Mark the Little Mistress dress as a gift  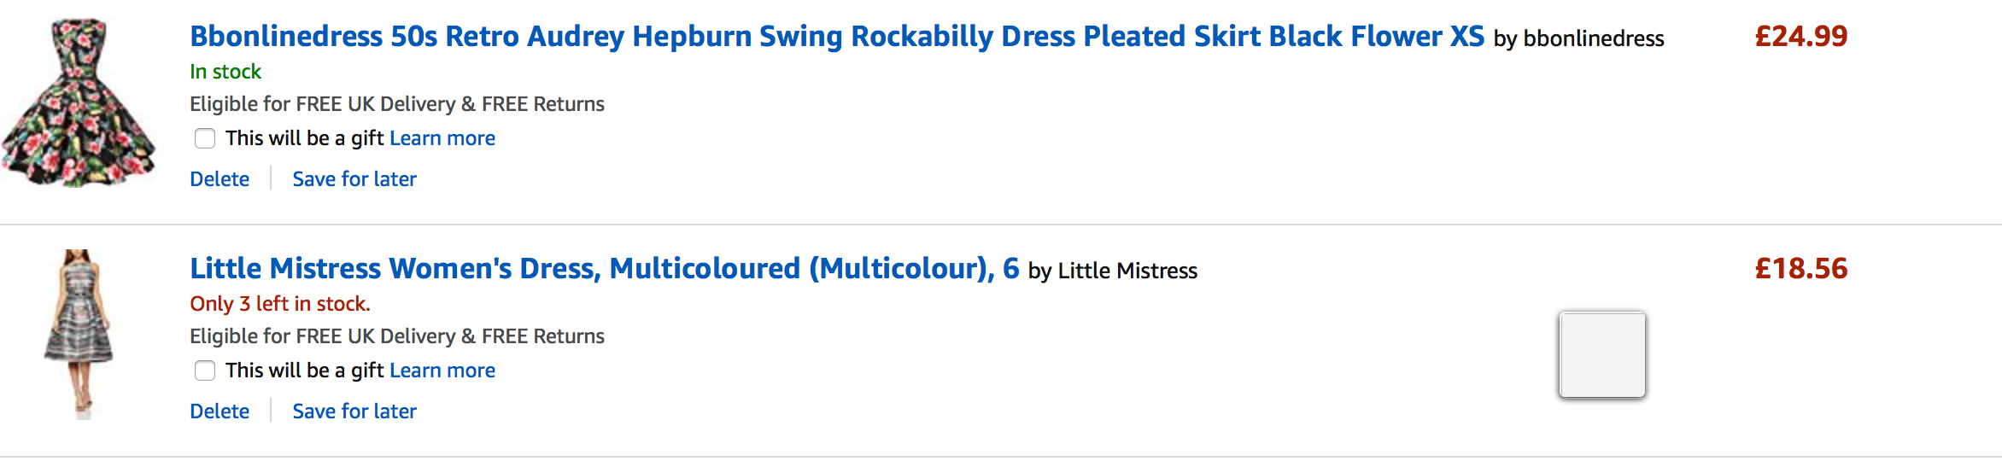(x=205, y=371)
